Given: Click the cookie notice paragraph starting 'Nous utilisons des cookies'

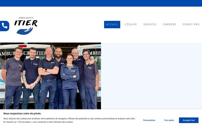Looking at the screenshot, I should (x=70, y=120).
